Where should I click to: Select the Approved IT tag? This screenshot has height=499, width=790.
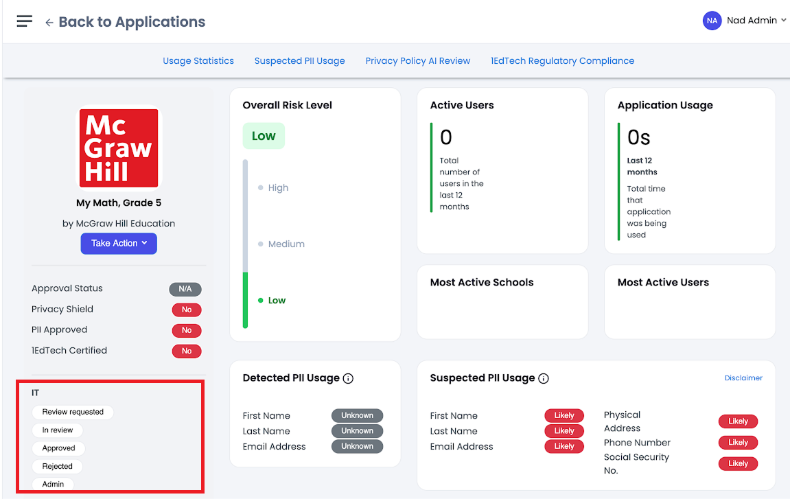tap(58, 449)
